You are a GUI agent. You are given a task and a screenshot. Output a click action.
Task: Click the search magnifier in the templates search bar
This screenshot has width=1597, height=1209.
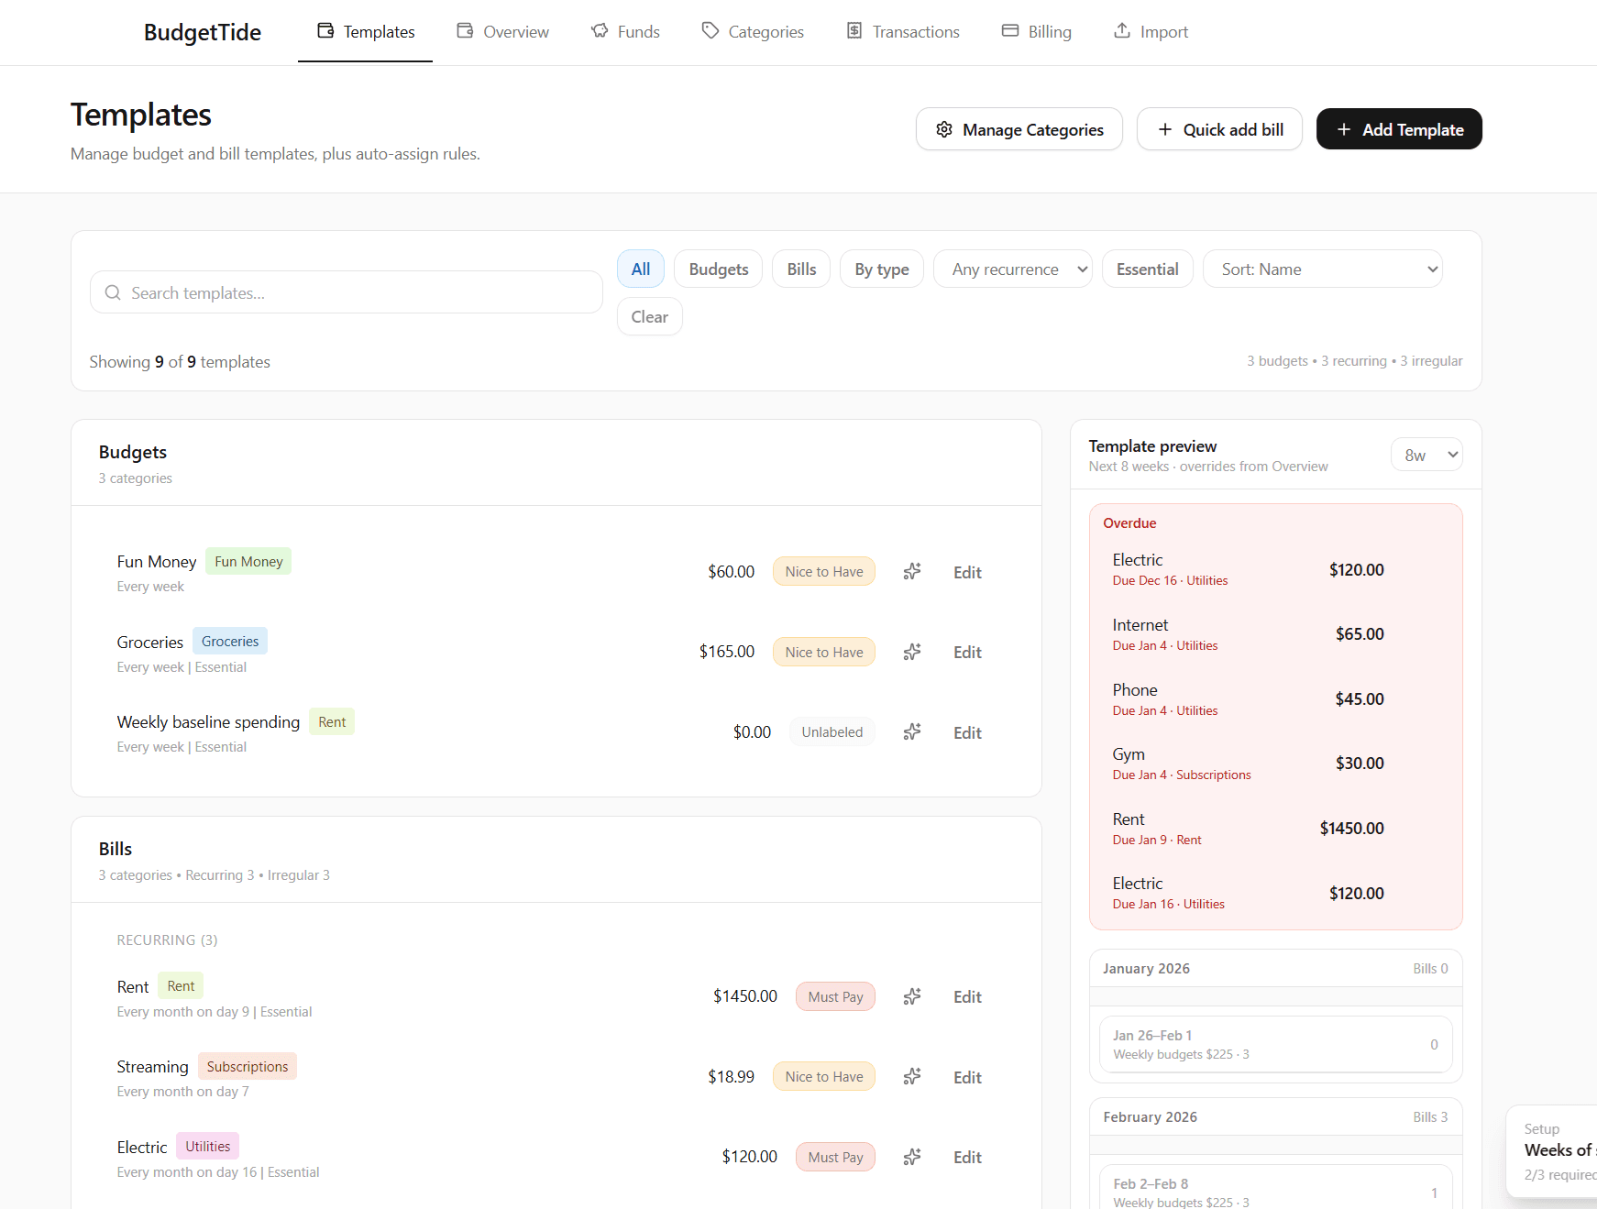pos(113,292)
